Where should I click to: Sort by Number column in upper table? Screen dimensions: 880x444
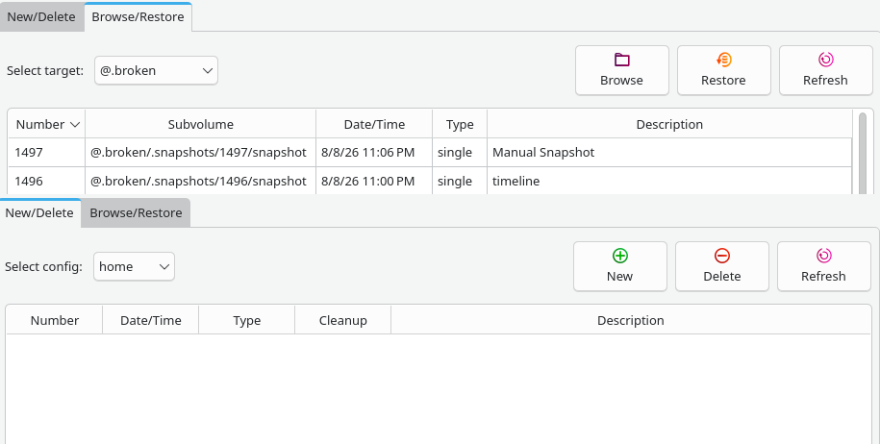click(47, 125)
